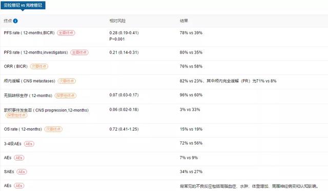Click the 次要终点 badge next to ORR (BICR)
The image size is (328, 191).
coord(39,66)
